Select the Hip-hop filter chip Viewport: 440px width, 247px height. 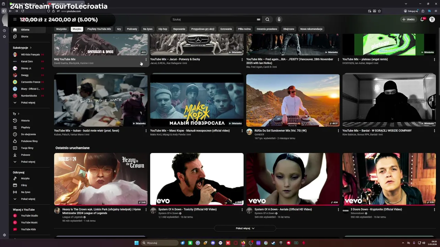coord(163,29)
